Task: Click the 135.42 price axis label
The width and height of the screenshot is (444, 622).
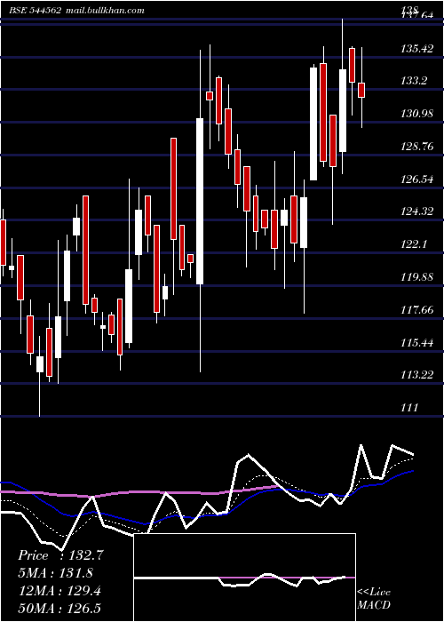Action: [416, 49]
